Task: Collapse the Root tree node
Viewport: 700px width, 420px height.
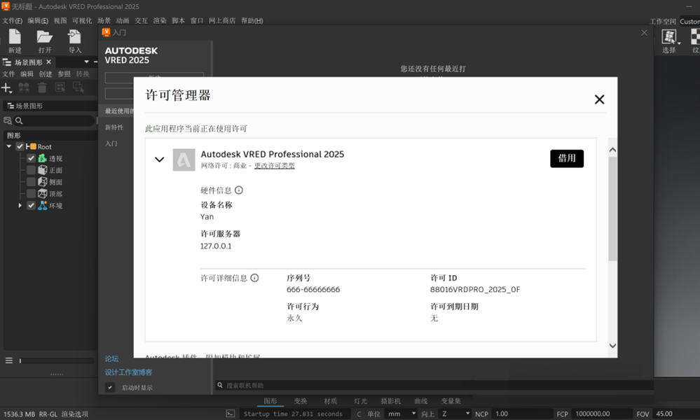Action: (x=9, y=146)
